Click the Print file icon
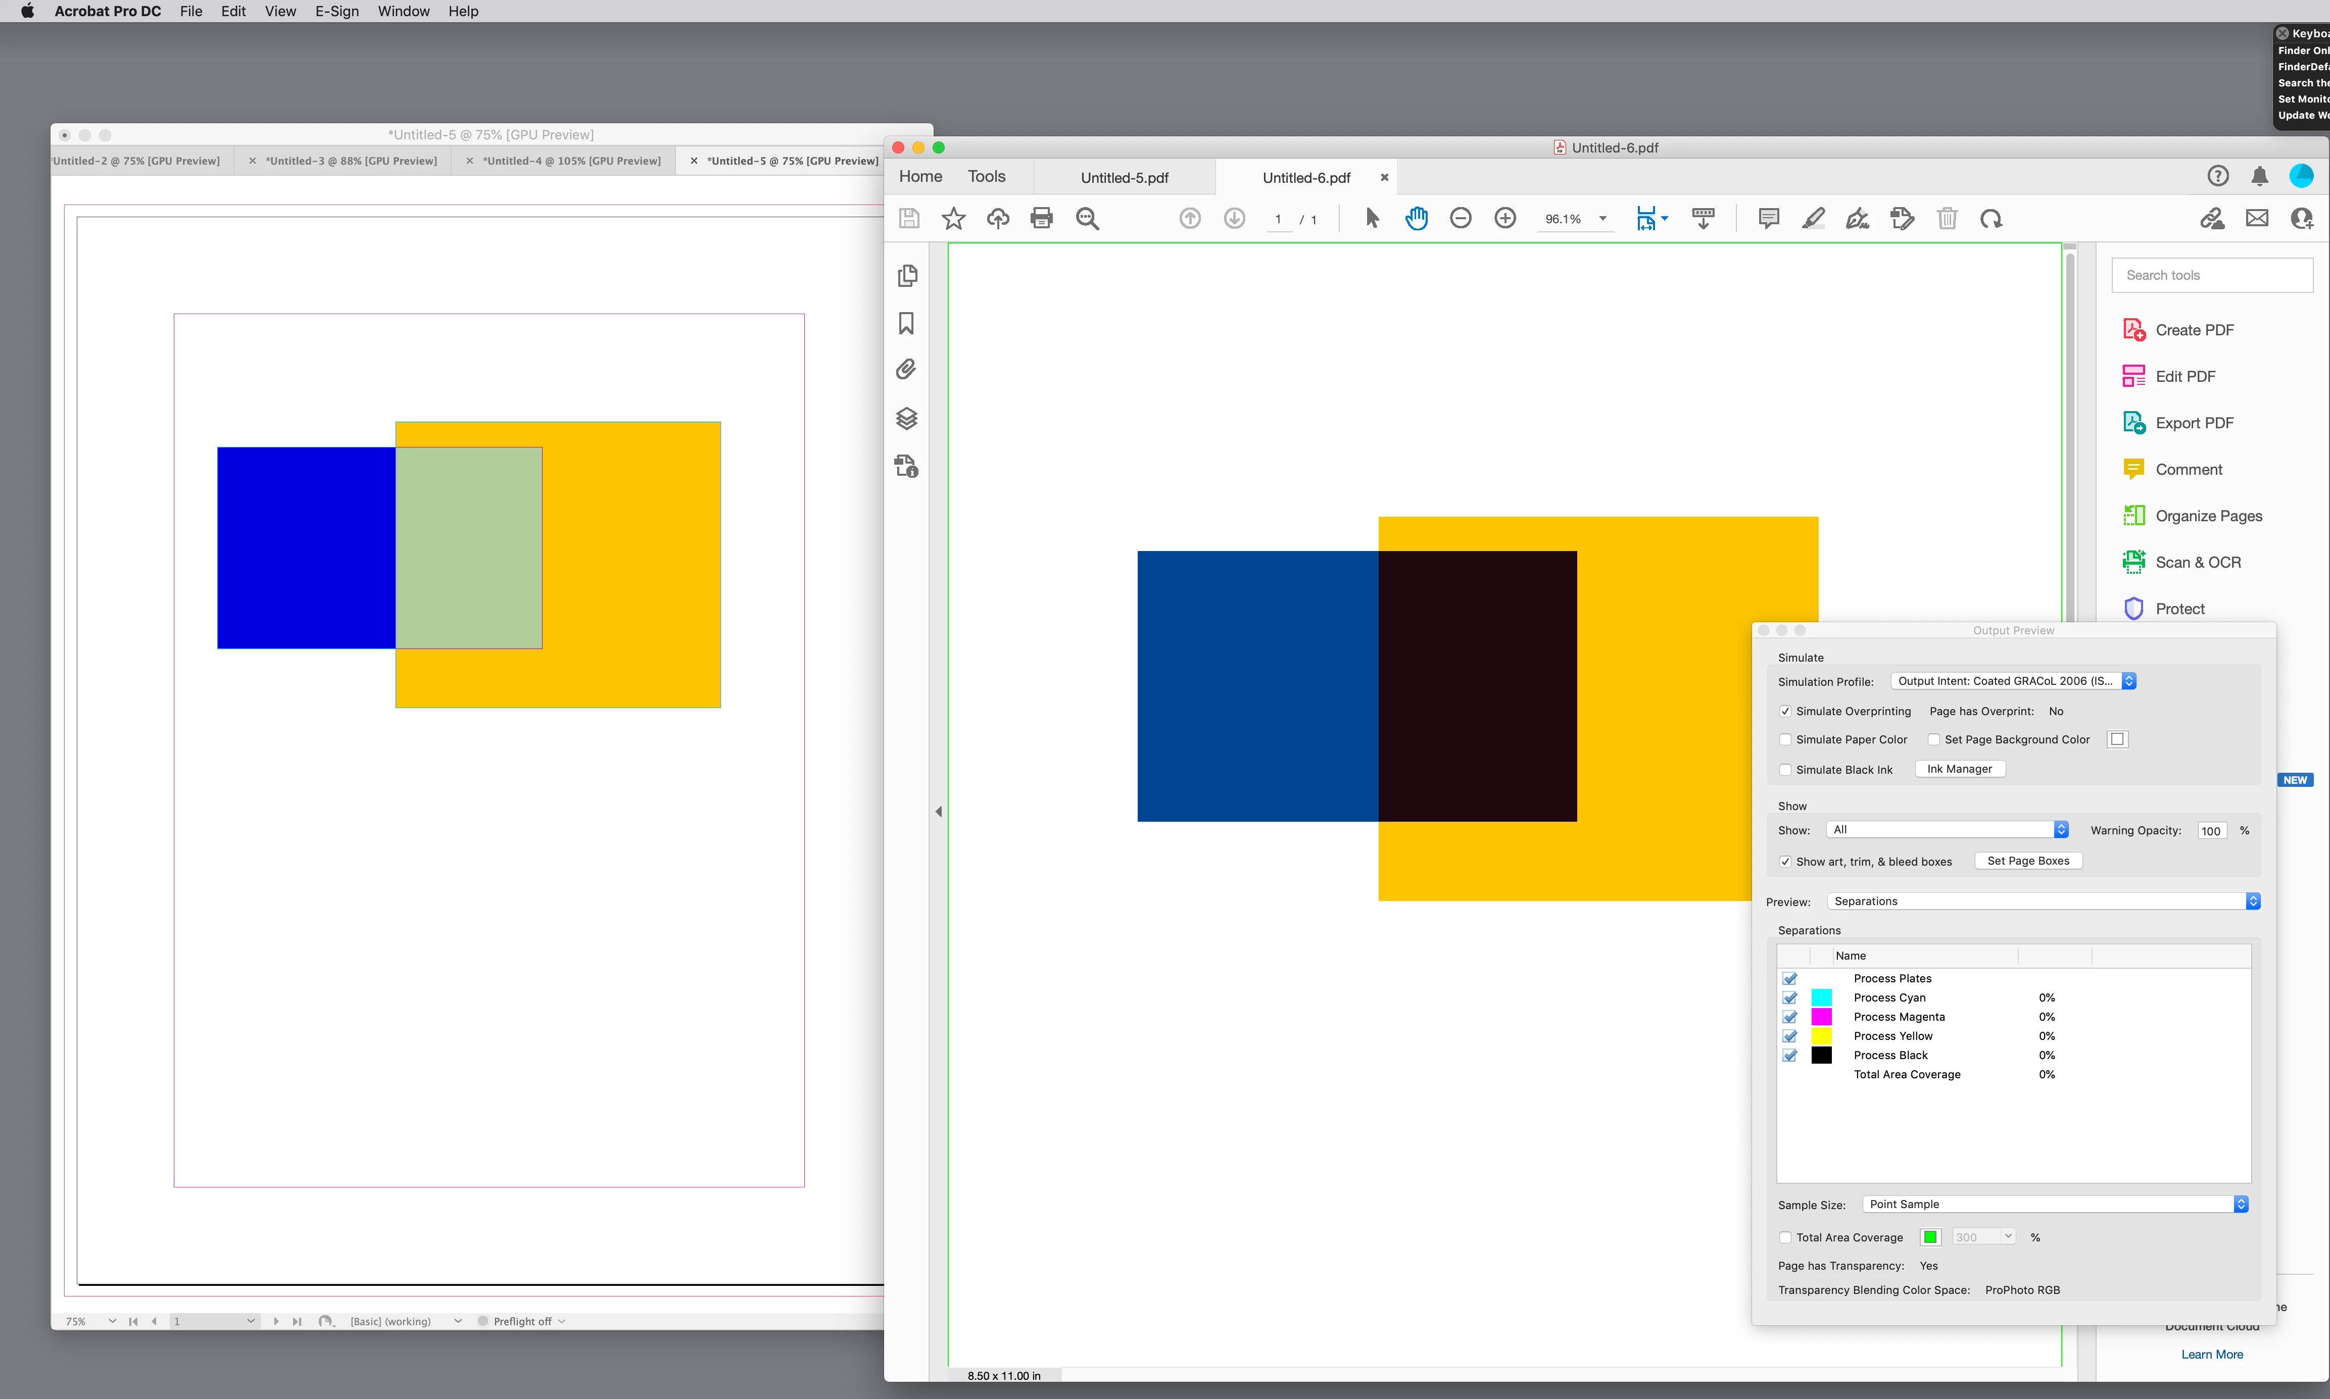This screenshot has height=1399, width=2330. [x=1042, y=219]
